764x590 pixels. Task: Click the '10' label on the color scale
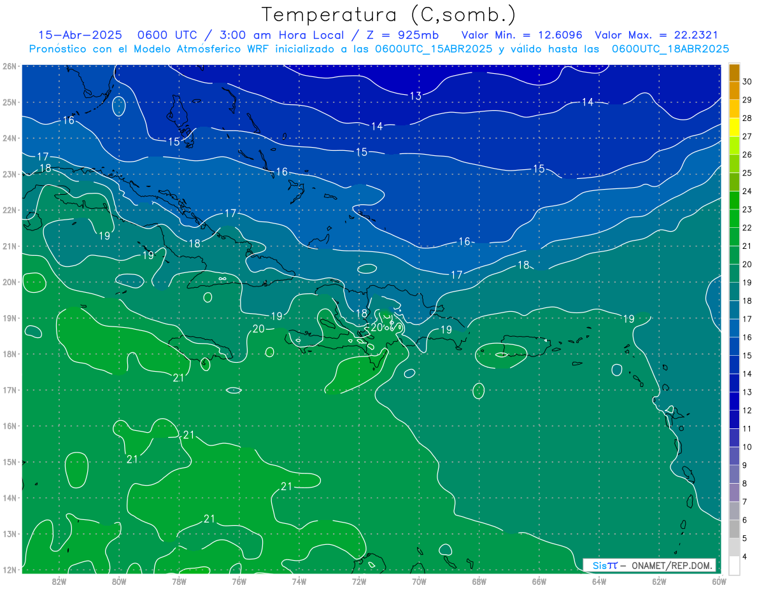747,447
